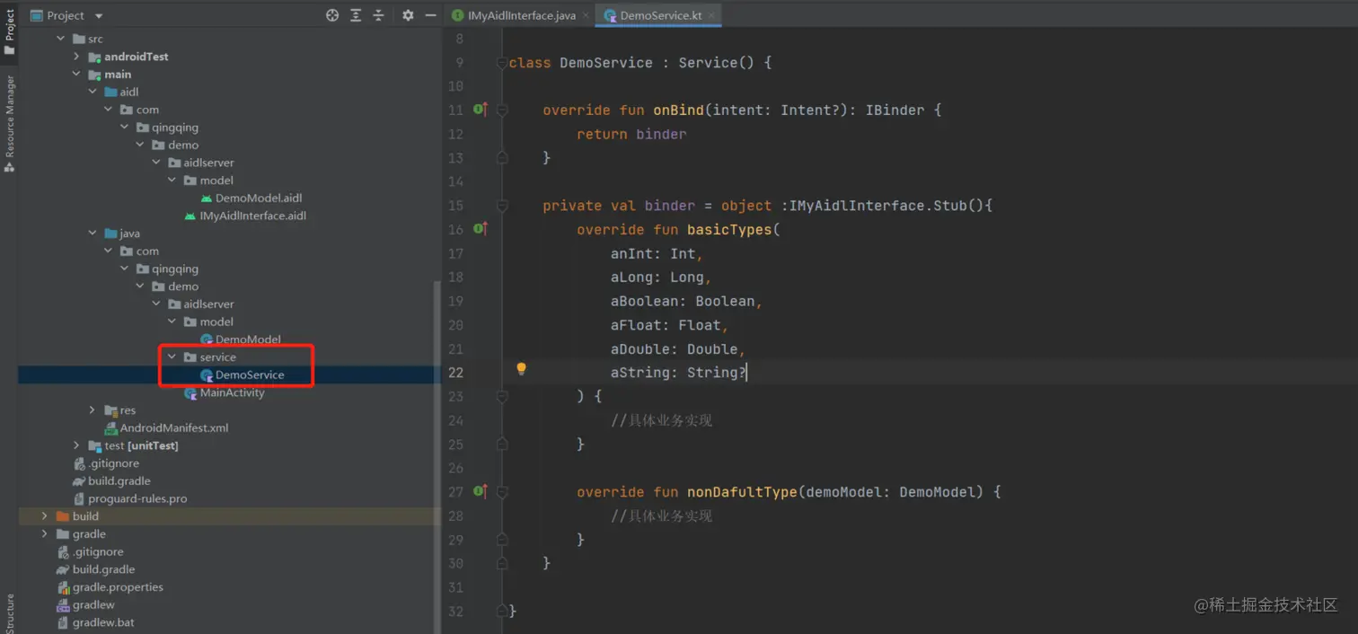The width and height of the screenshot is (1358, 634).
Task: Collapse the class fold marker on line 9
Action: coord(502,63)
